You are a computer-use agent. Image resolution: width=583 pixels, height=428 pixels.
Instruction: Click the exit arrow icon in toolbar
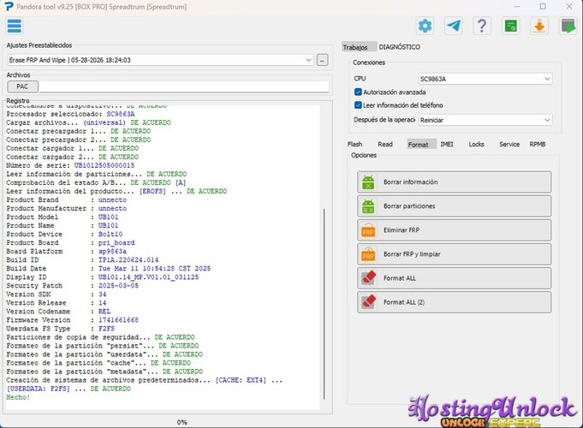(x=568, y=26)
